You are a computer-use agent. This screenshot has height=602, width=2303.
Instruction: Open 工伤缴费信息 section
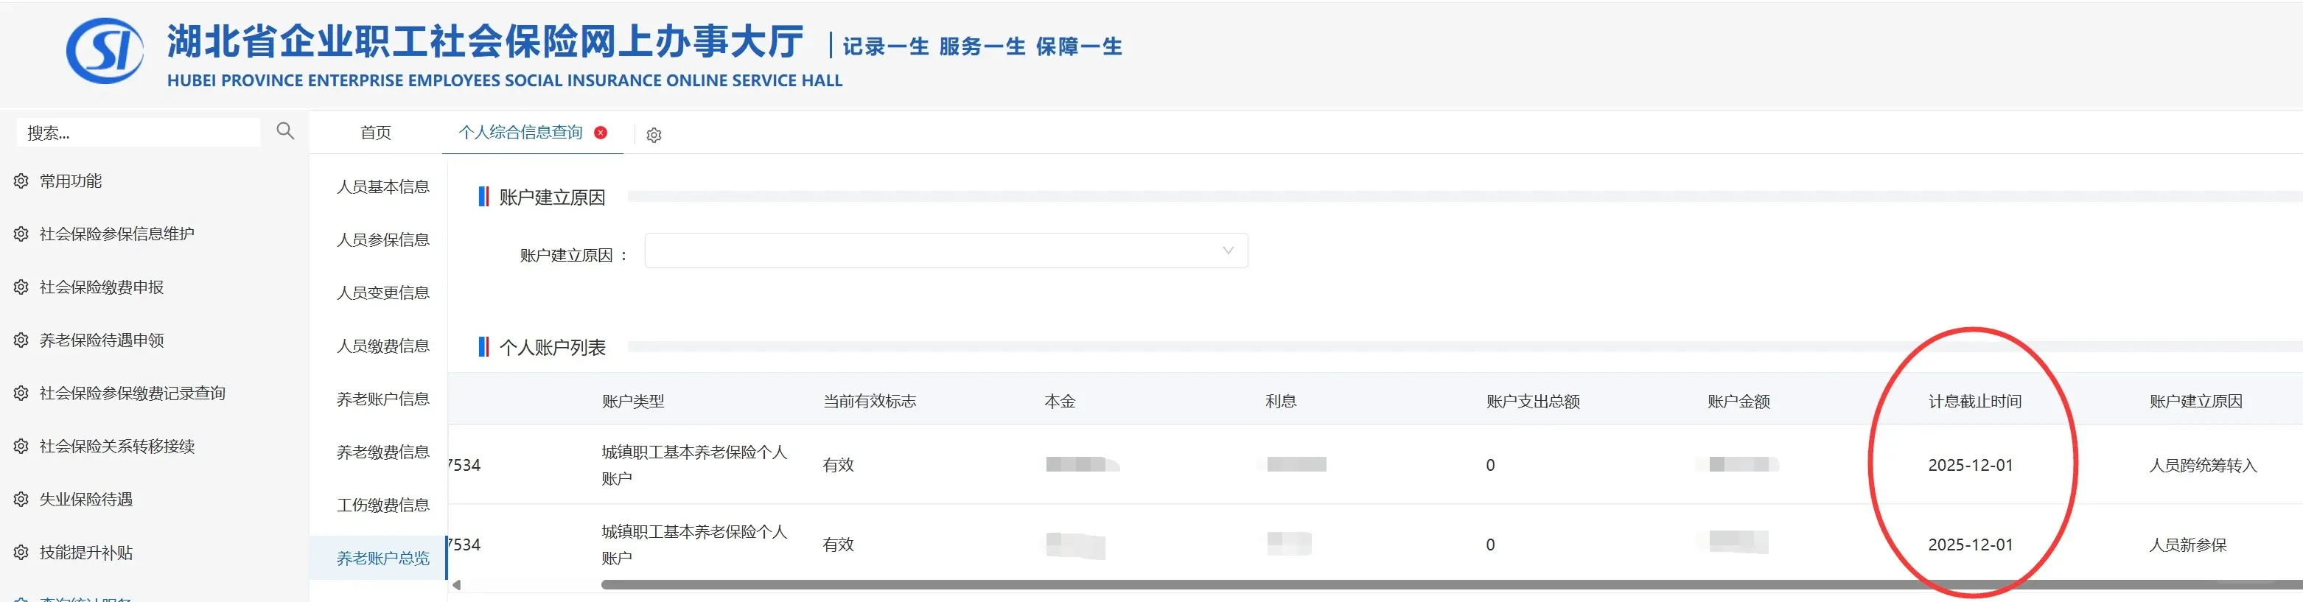pyautogui.click(x=382, y=505)
